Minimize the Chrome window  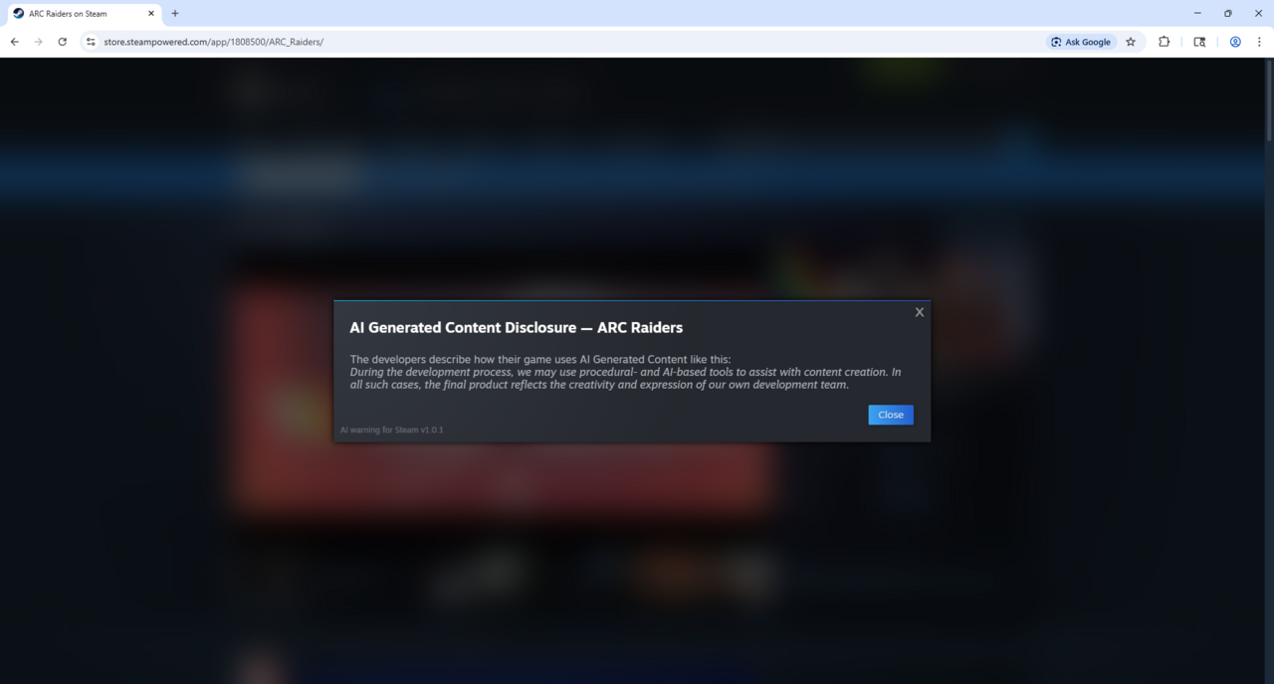pyautogui.click(x=1195, y=13)
